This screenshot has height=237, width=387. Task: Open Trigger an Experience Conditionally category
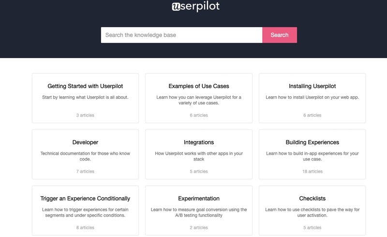click(85, 198)
